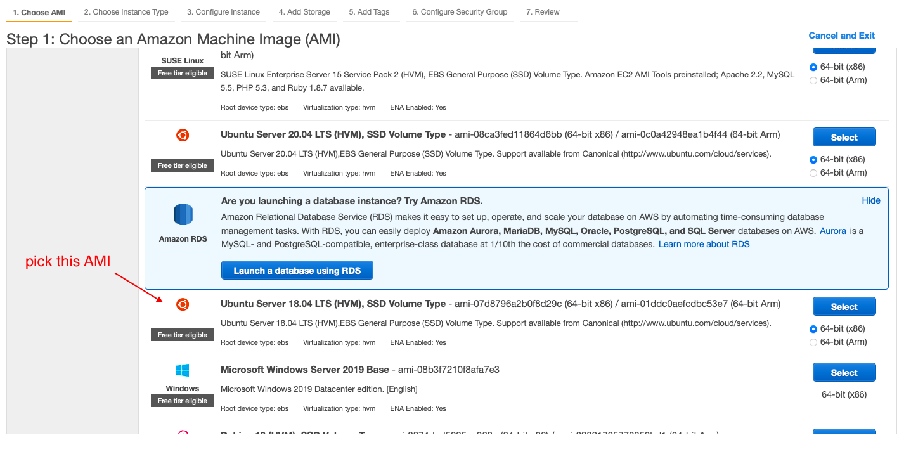Click Microsoft Windows 2019 Datacenter edition description
The height and width of the screenshot is (473, 911).
pos(319,389)
